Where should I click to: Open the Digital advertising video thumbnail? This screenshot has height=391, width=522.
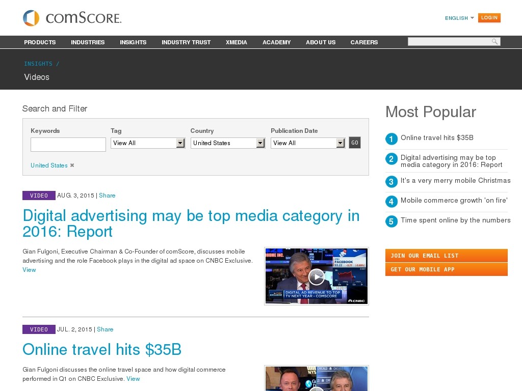[x=317, y=276]
